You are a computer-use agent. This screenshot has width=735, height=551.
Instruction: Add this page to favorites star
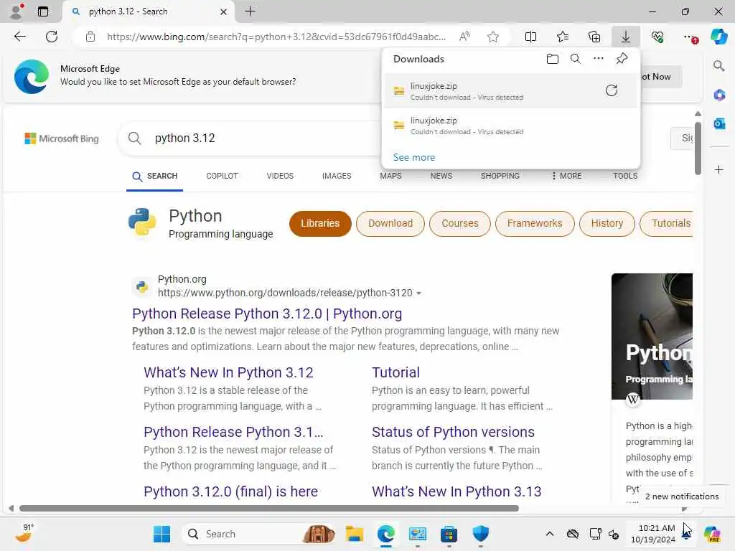pos(492,37)
